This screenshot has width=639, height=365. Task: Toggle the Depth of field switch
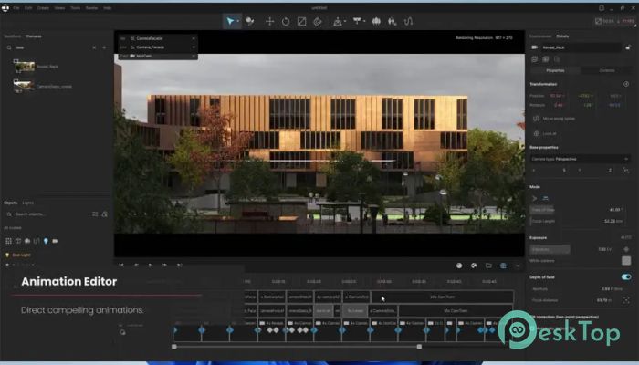(626, 276)
